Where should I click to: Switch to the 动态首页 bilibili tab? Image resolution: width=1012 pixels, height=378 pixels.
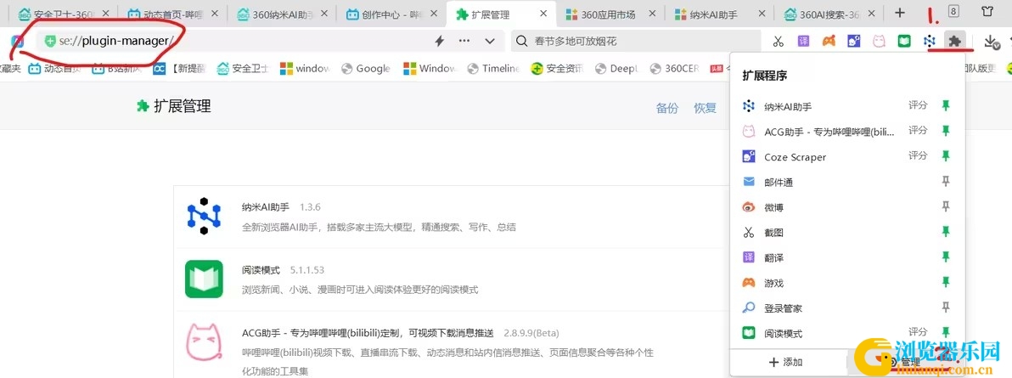pyautogui.click(x=173, y=14)
